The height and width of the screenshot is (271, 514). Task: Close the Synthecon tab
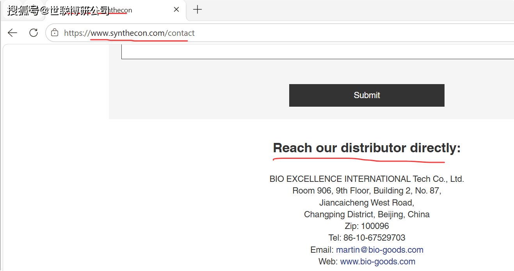point(176,10)
